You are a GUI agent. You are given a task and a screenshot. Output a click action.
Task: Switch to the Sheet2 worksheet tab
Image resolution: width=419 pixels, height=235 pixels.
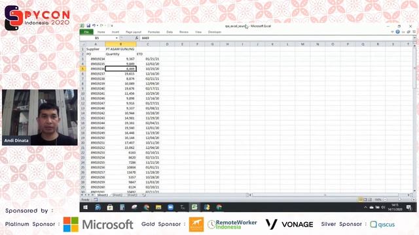pos(117,195)
